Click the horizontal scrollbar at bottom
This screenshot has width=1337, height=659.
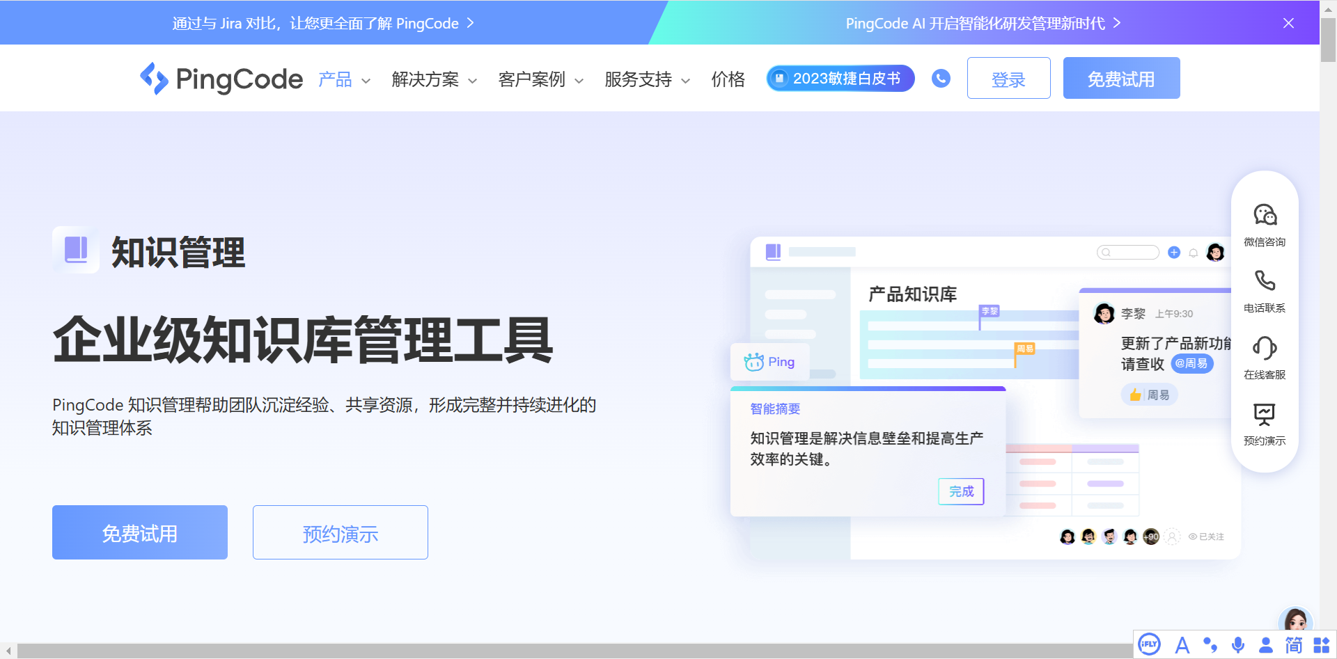(574, 651)
